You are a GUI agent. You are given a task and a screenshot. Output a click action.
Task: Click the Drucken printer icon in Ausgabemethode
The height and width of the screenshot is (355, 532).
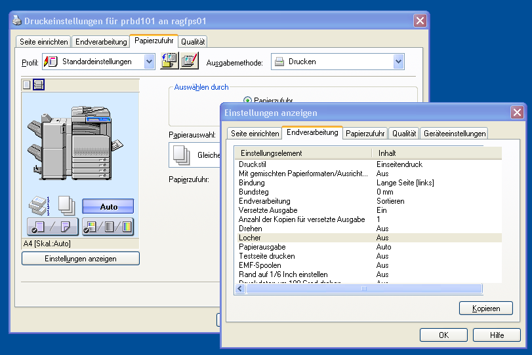coord(279,62)
